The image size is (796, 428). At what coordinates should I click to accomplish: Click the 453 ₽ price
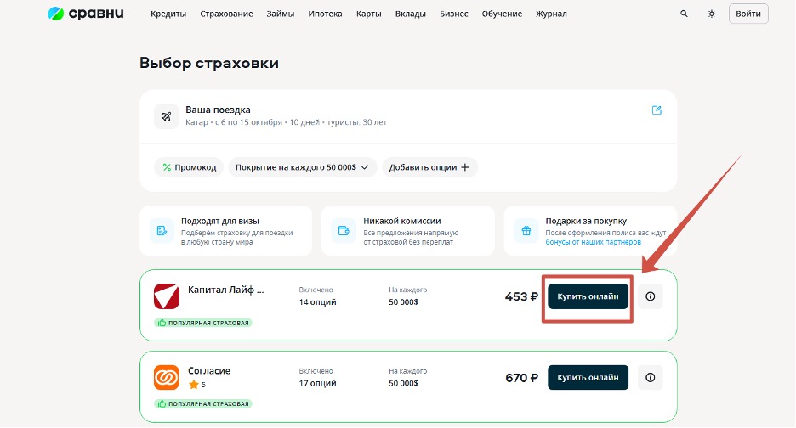pos(521,296)
